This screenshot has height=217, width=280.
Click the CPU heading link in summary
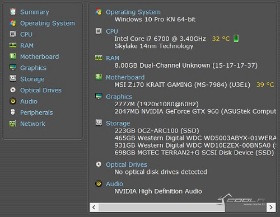[112, 31]
